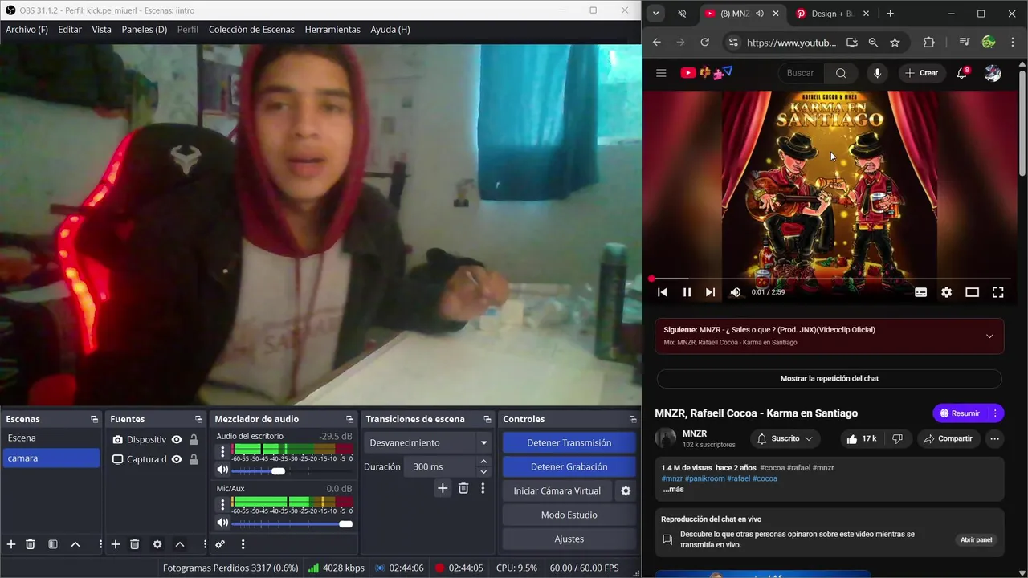
Task: Open options menu for Audio del escritorio
Action: pos(222,452)
